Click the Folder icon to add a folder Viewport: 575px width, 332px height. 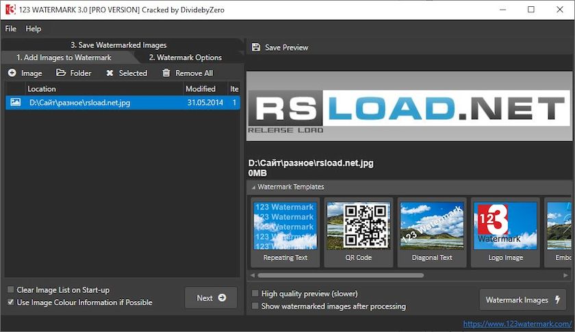(61, 73)
